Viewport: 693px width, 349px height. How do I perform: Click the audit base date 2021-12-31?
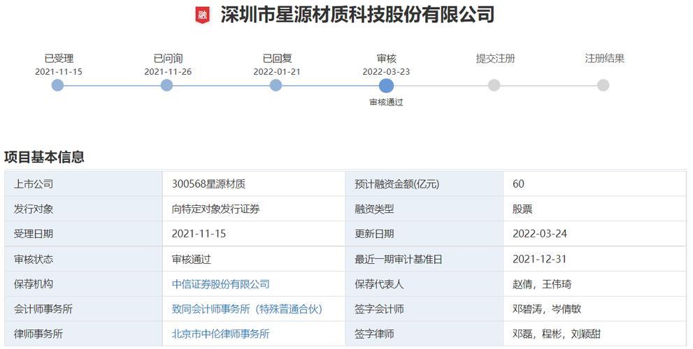(540, 259)
